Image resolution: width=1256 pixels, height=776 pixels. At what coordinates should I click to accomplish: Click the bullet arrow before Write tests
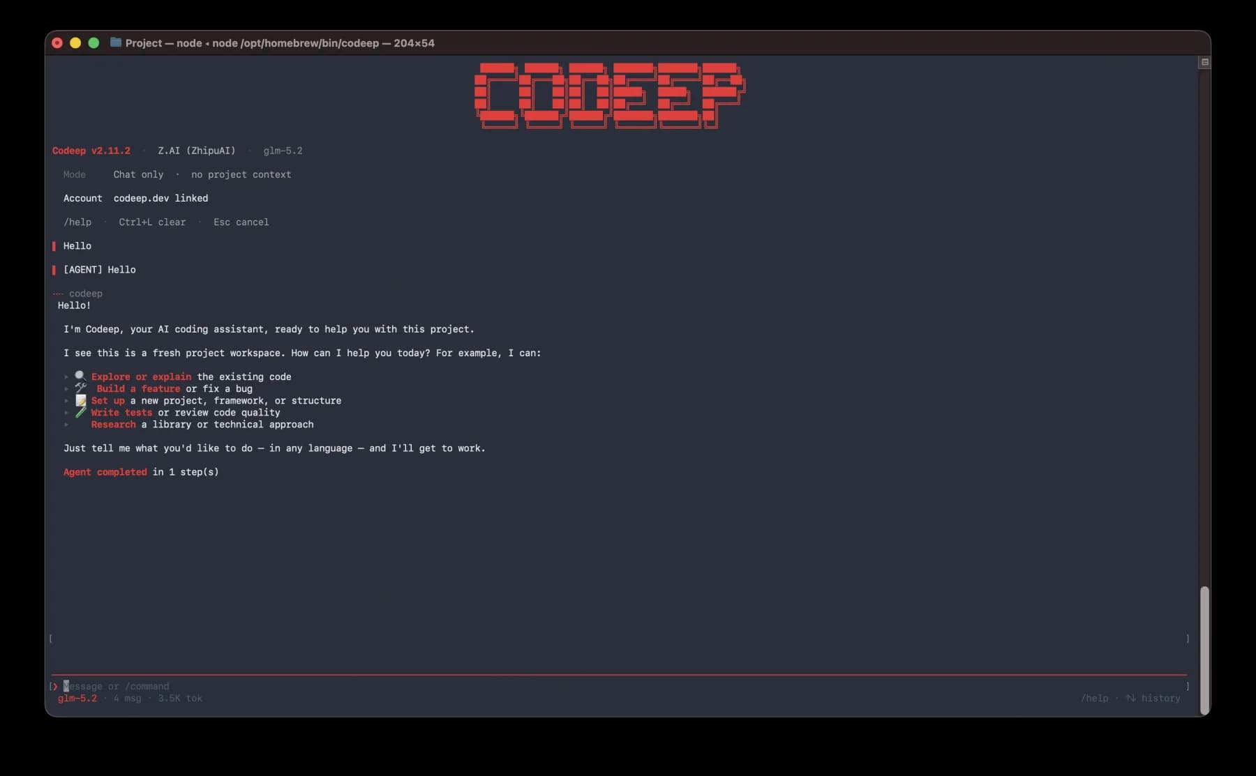pos(66,412)
